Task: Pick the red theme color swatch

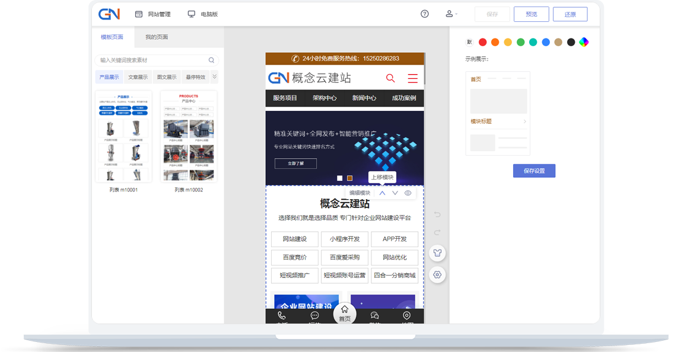Action: click(483, 42)
